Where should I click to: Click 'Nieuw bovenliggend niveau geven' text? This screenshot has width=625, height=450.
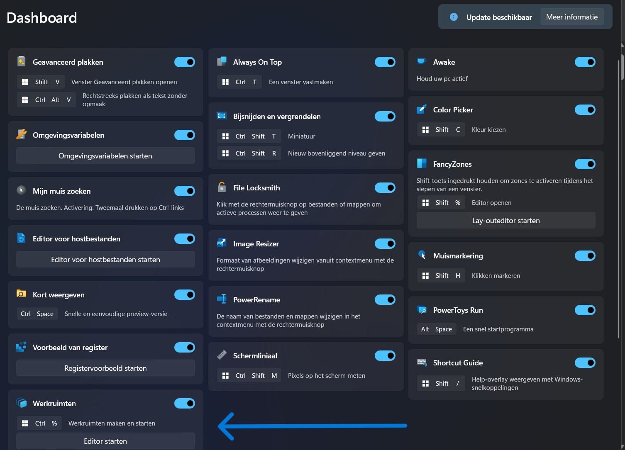click(337, 153)
